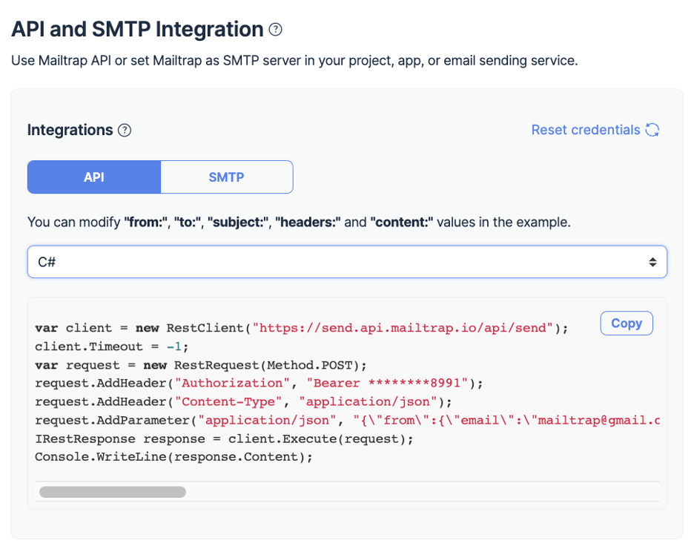Select the Content-Type AddHeader code line

[243, 401]
